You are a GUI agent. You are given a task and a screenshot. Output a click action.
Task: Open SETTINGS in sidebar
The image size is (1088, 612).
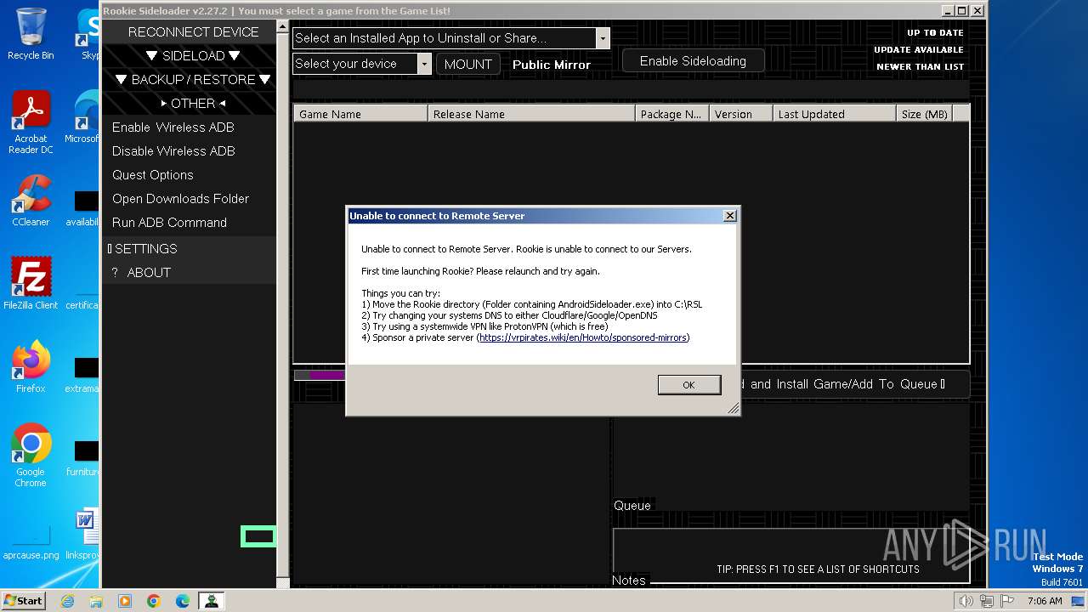coord(189,248)
